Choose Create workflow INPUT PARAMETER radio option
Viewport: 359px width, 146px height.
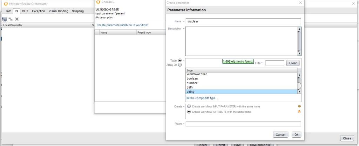(189, 106)
